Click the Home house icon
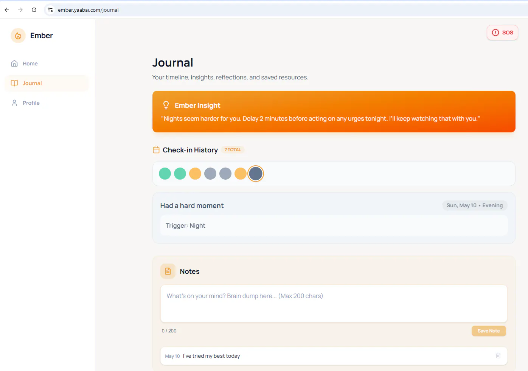528x371 pixels. (x=14, y=64)
